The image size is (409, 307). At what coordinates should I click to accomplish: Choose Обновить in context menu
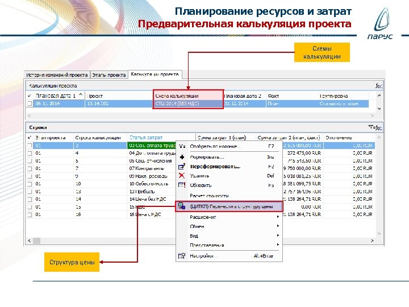point(229,185)
